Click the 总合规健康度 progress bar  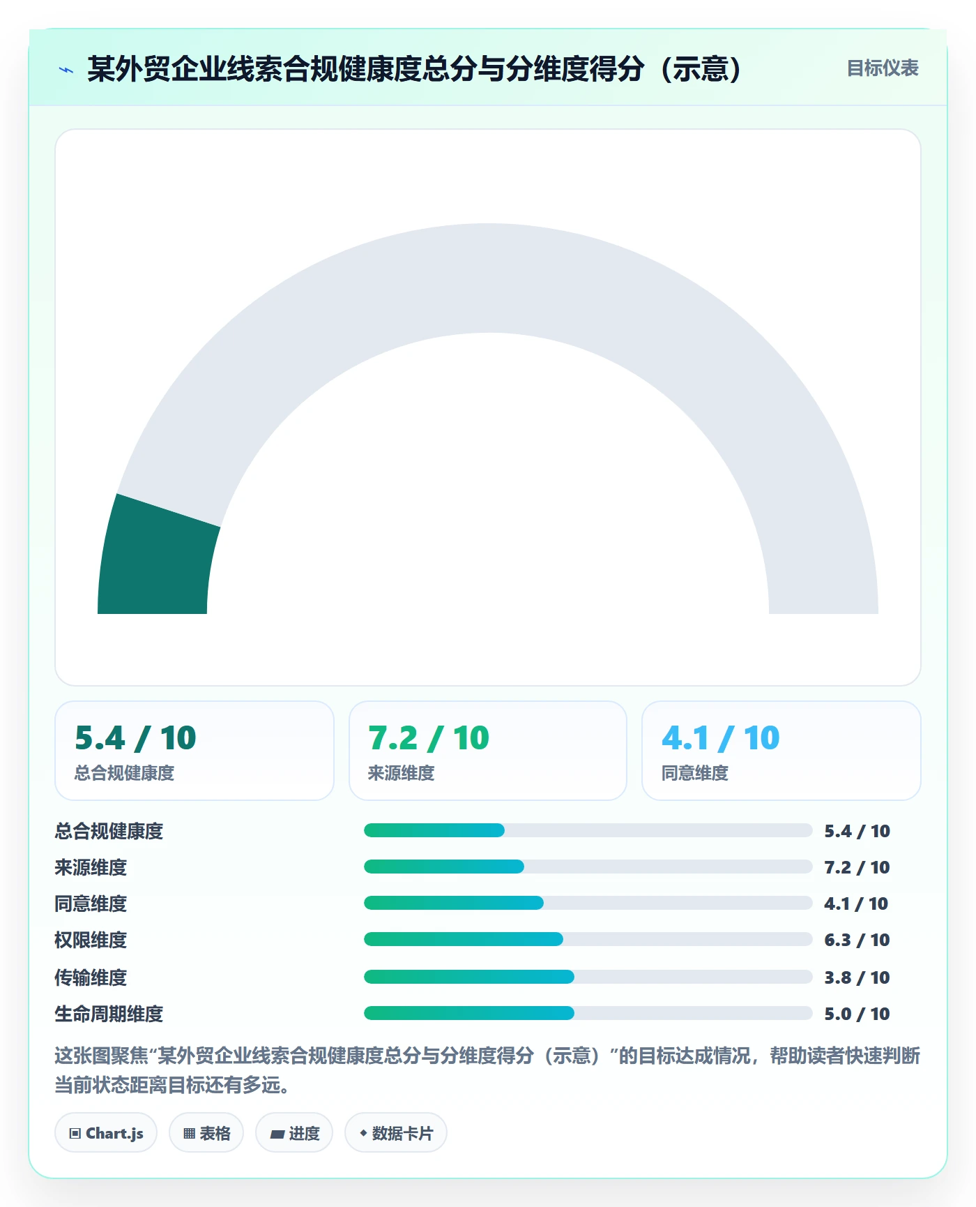(x=588, y=830)
